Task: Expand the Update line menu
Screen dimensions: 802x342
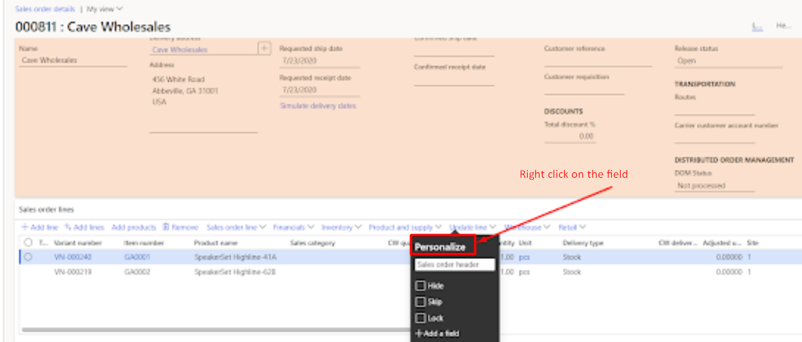Action: click(472, 227)
